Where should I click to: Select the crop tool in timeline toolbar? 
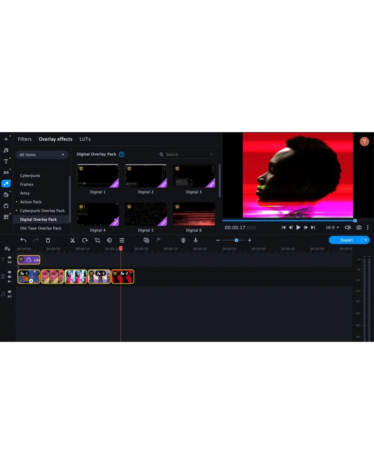[97, 240]
